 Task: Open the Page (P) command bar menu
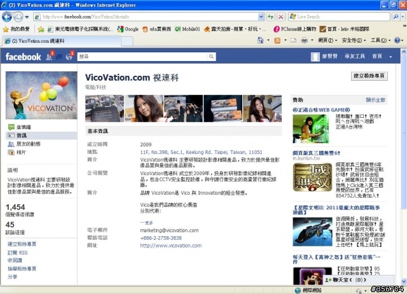tap(328, 41)
